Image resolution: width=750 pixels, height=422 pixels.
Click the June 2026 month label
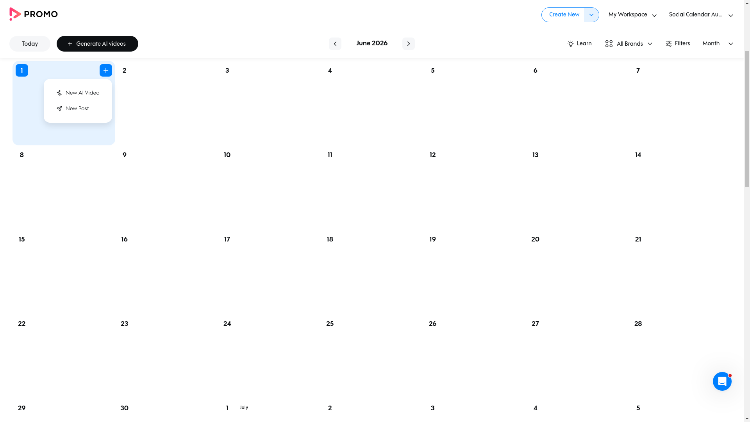click(x=372, y=43)
